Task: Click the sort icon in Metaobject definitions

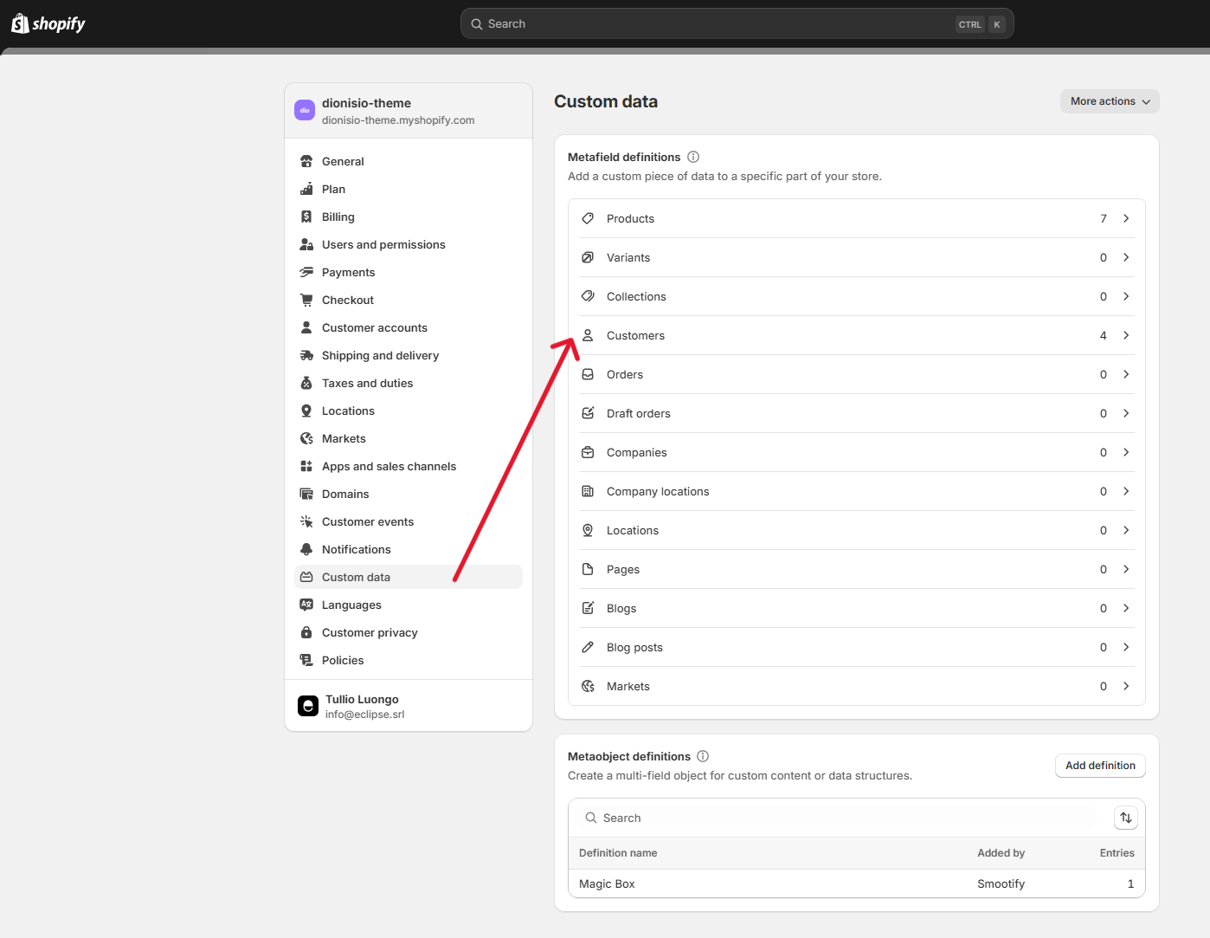Action: point(1125,818)
